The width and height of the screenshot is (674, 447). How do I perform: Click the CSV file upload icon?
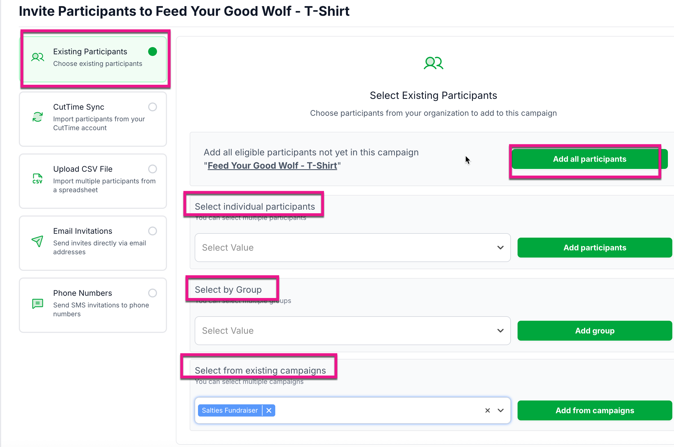pos(38,179)
